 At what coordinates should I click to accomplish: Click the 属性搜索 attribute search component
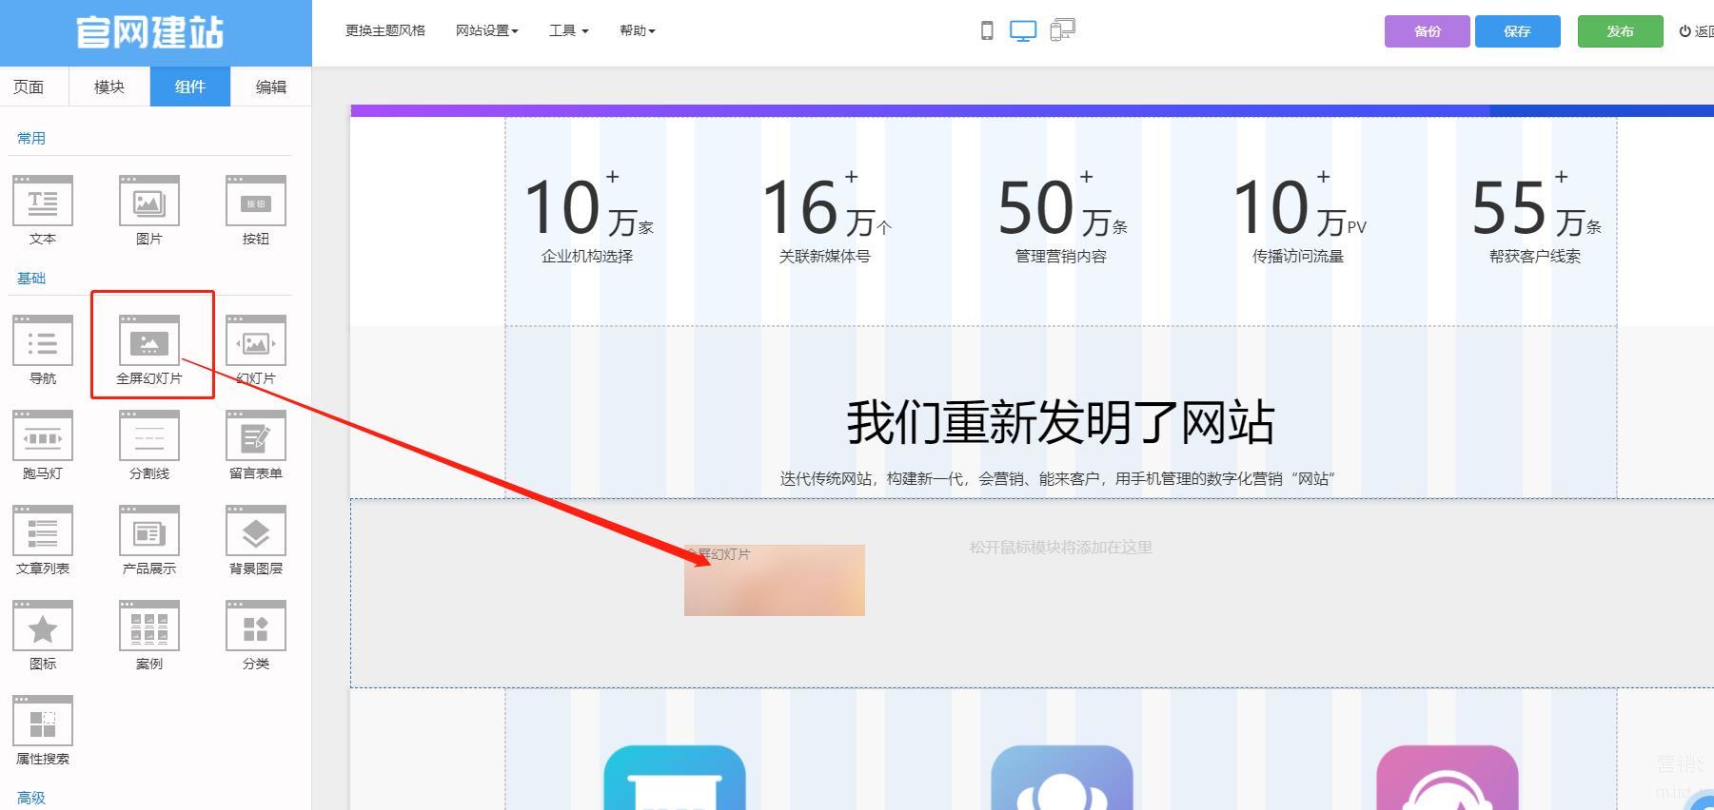(43, 722)
